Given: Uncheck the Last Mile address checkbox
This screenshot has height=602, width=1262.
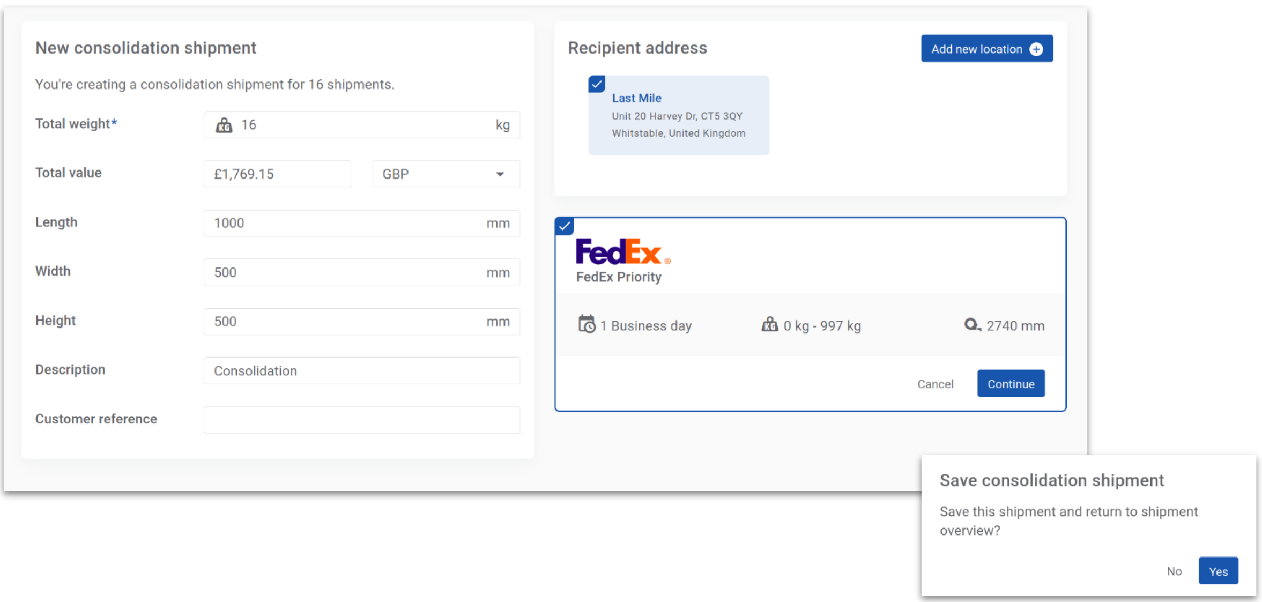Looking at the screenshot, I should [x=597, y=84].
